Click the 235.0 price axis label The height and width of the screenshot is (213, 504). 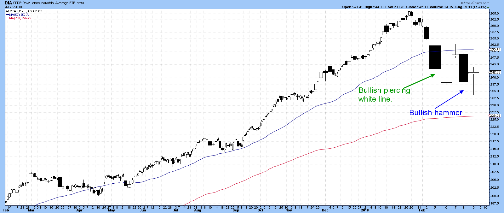(494, 91)
